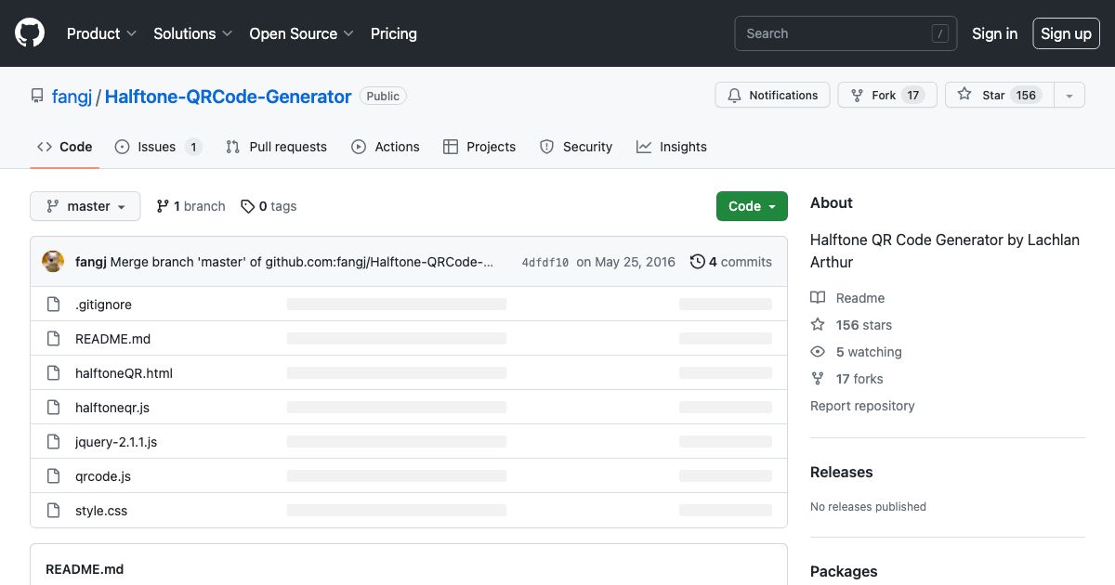Open the commit history clock icon

[698, 262]
